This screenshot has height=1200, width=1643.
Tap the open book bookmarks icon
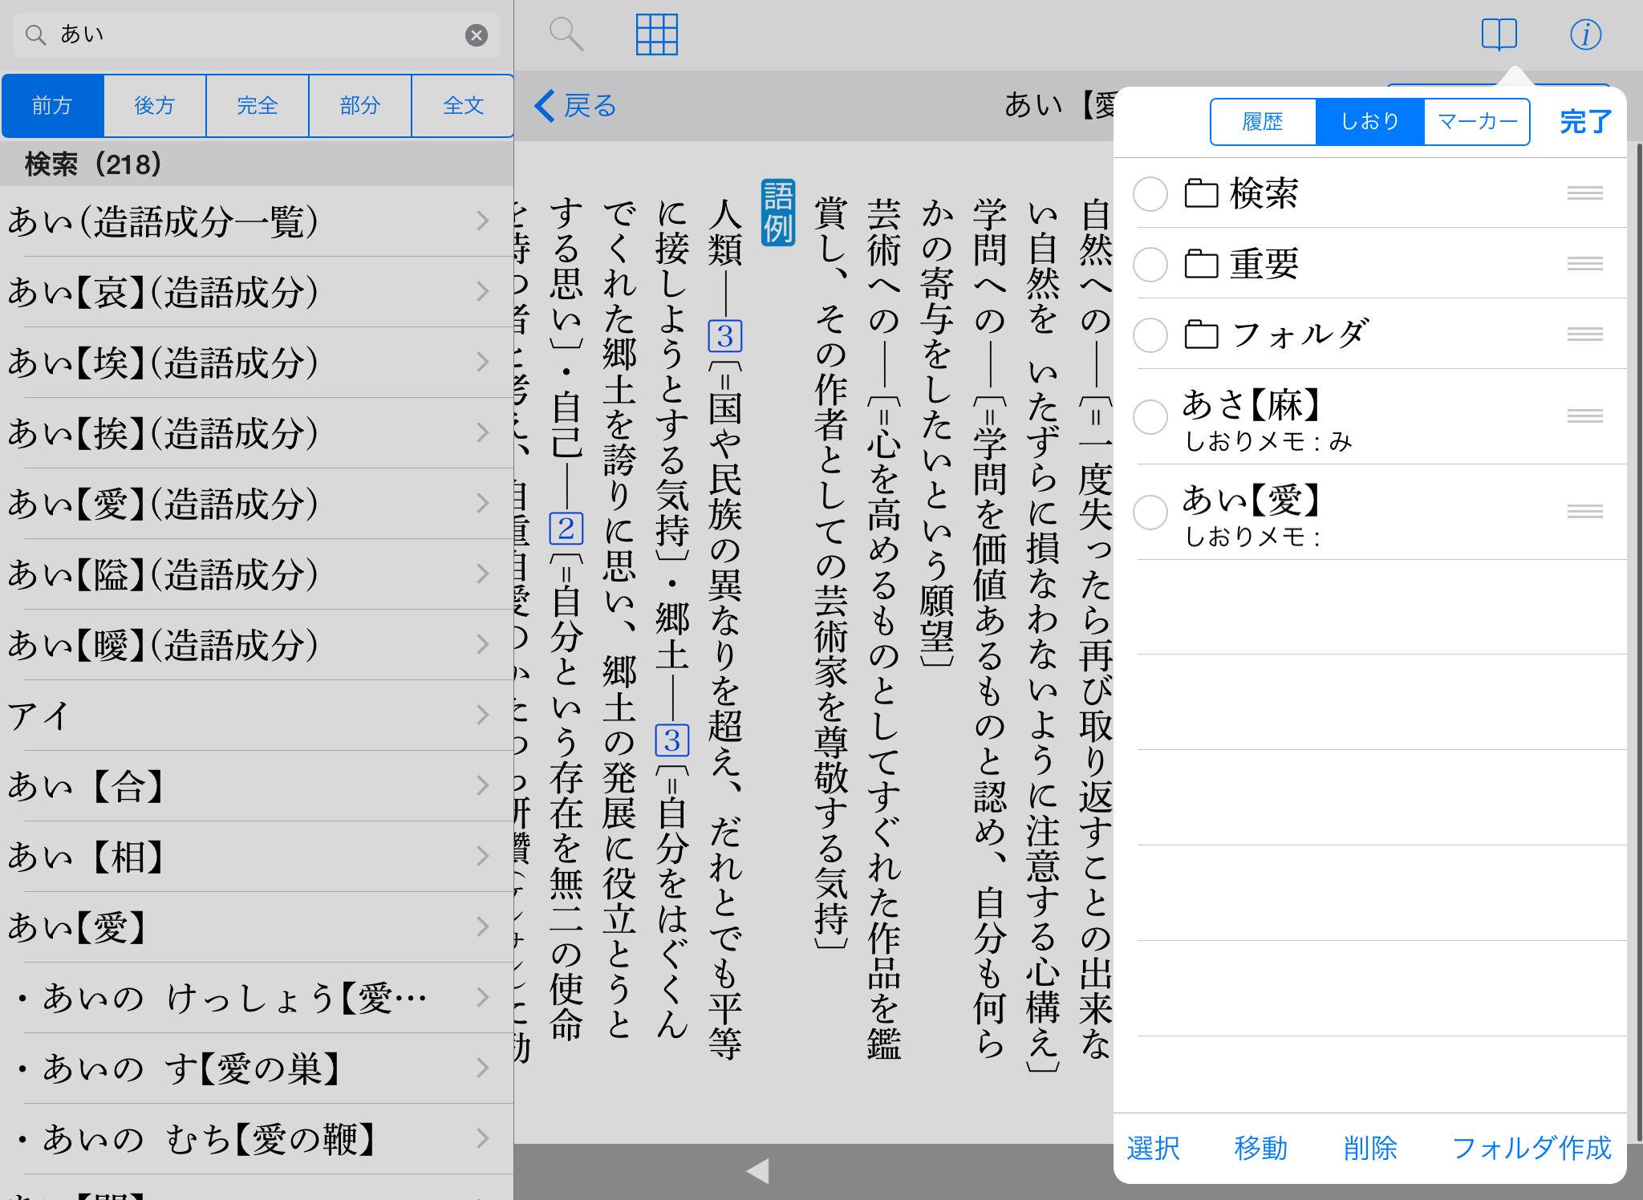tap(1499, 34)
